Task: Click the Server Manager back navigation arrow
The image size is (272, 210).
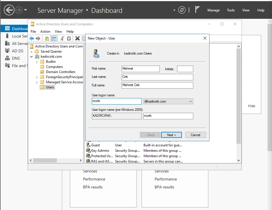Action: (x=9, y=10)
